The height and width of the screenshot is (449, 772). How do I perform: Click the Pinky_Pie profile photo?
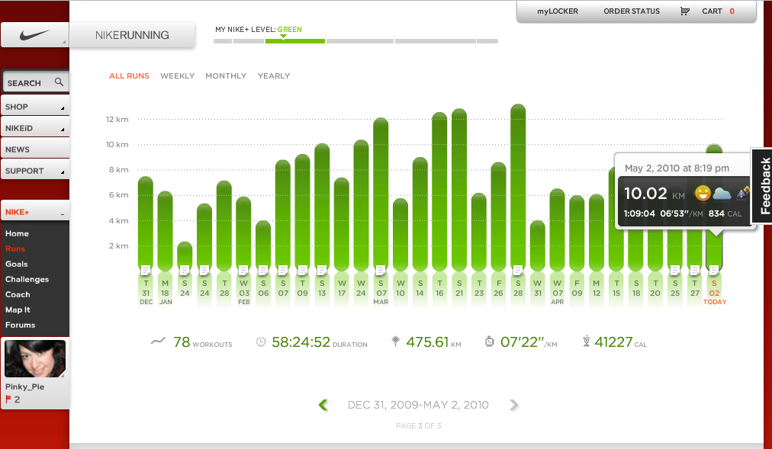click(x=35, y=358)
